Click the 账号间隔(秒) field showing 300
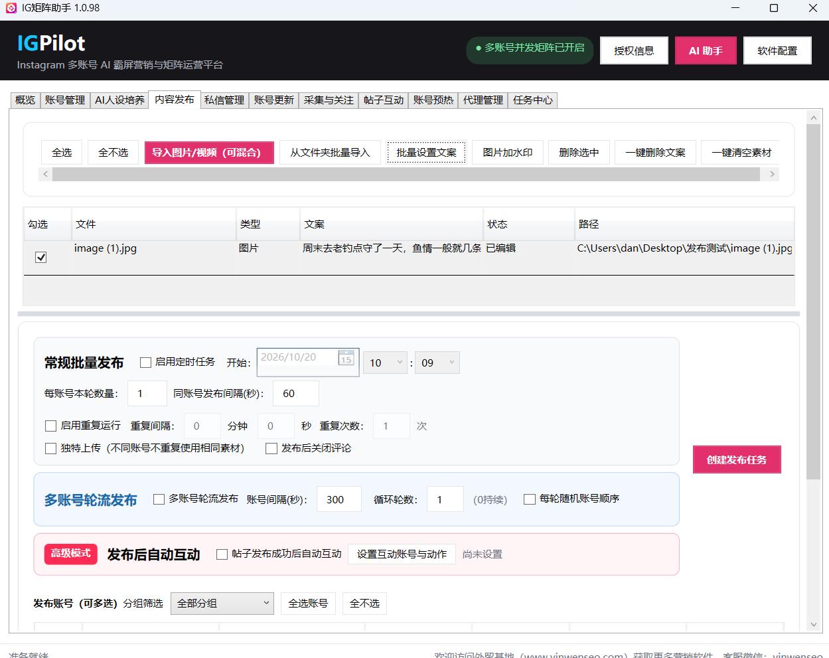 pyautogui.click(x=339, y=499)
